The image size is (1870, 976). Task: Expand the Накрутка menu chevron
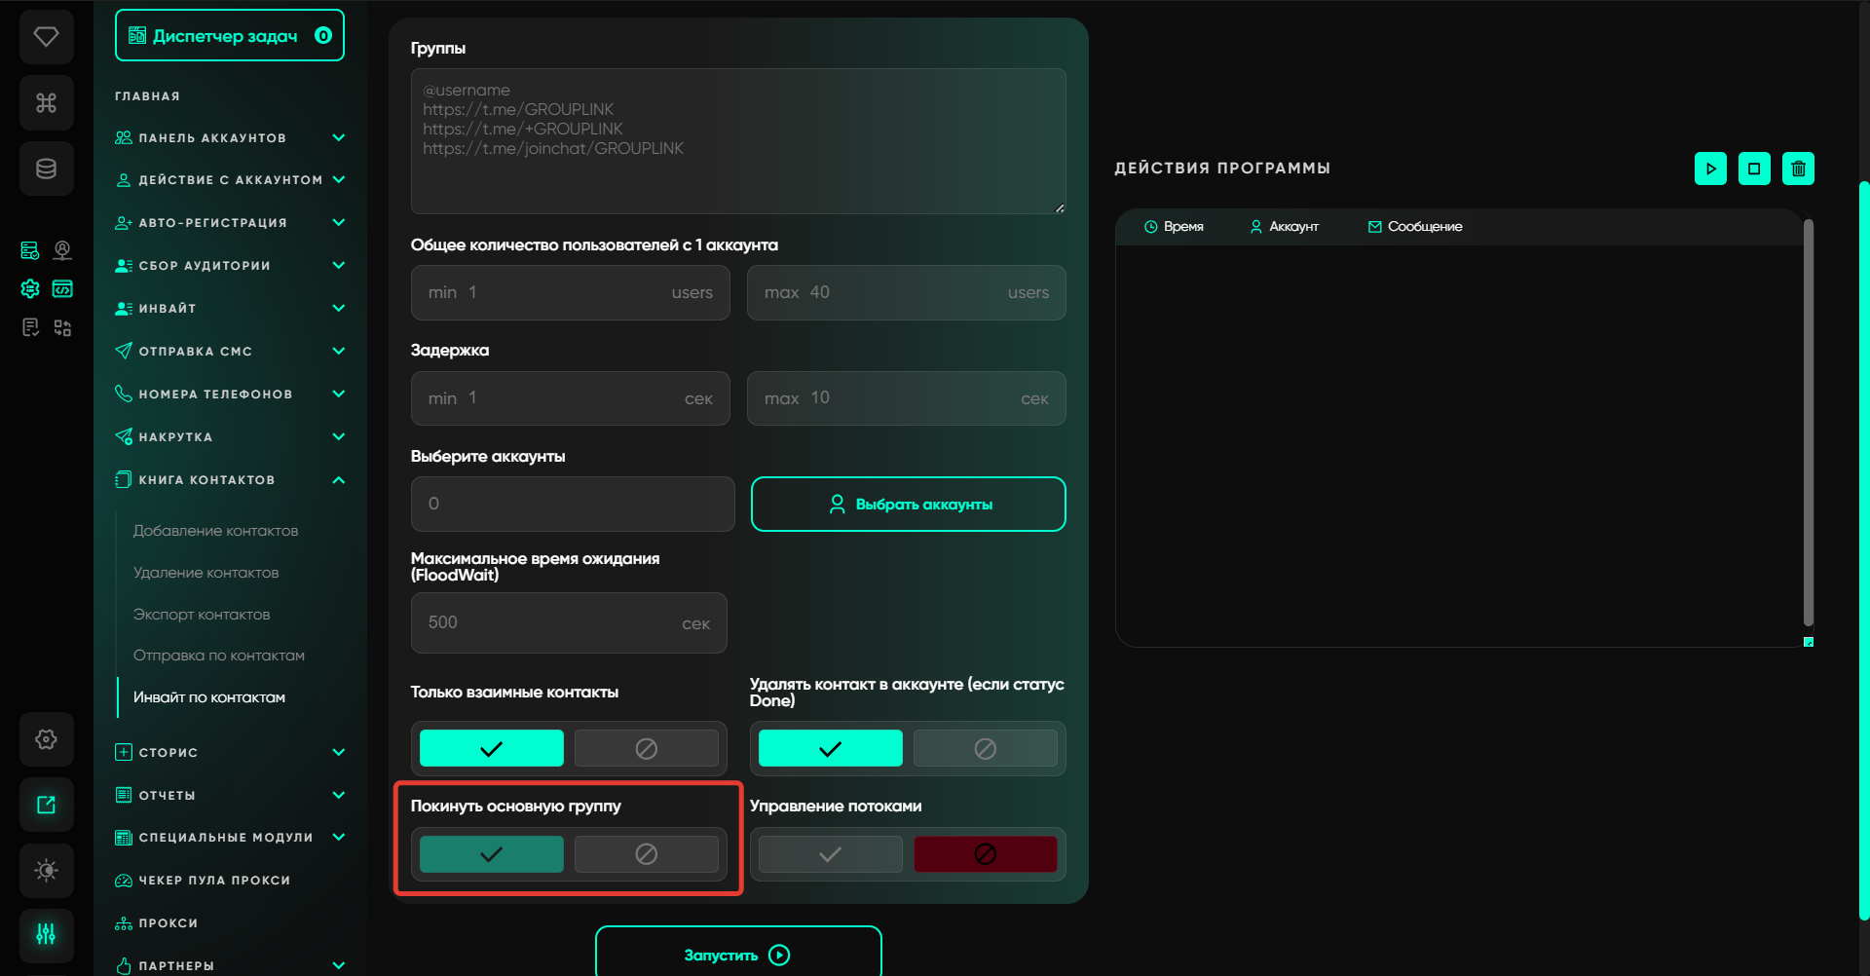pyautogui.click(x=338, y=437)
